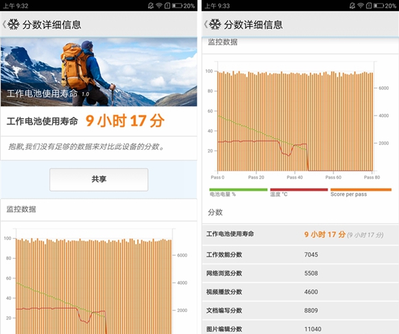Tap the 网络浏览分数 5508 row
This screenshot has height=334, width=399.
click(x=300, y=273)
